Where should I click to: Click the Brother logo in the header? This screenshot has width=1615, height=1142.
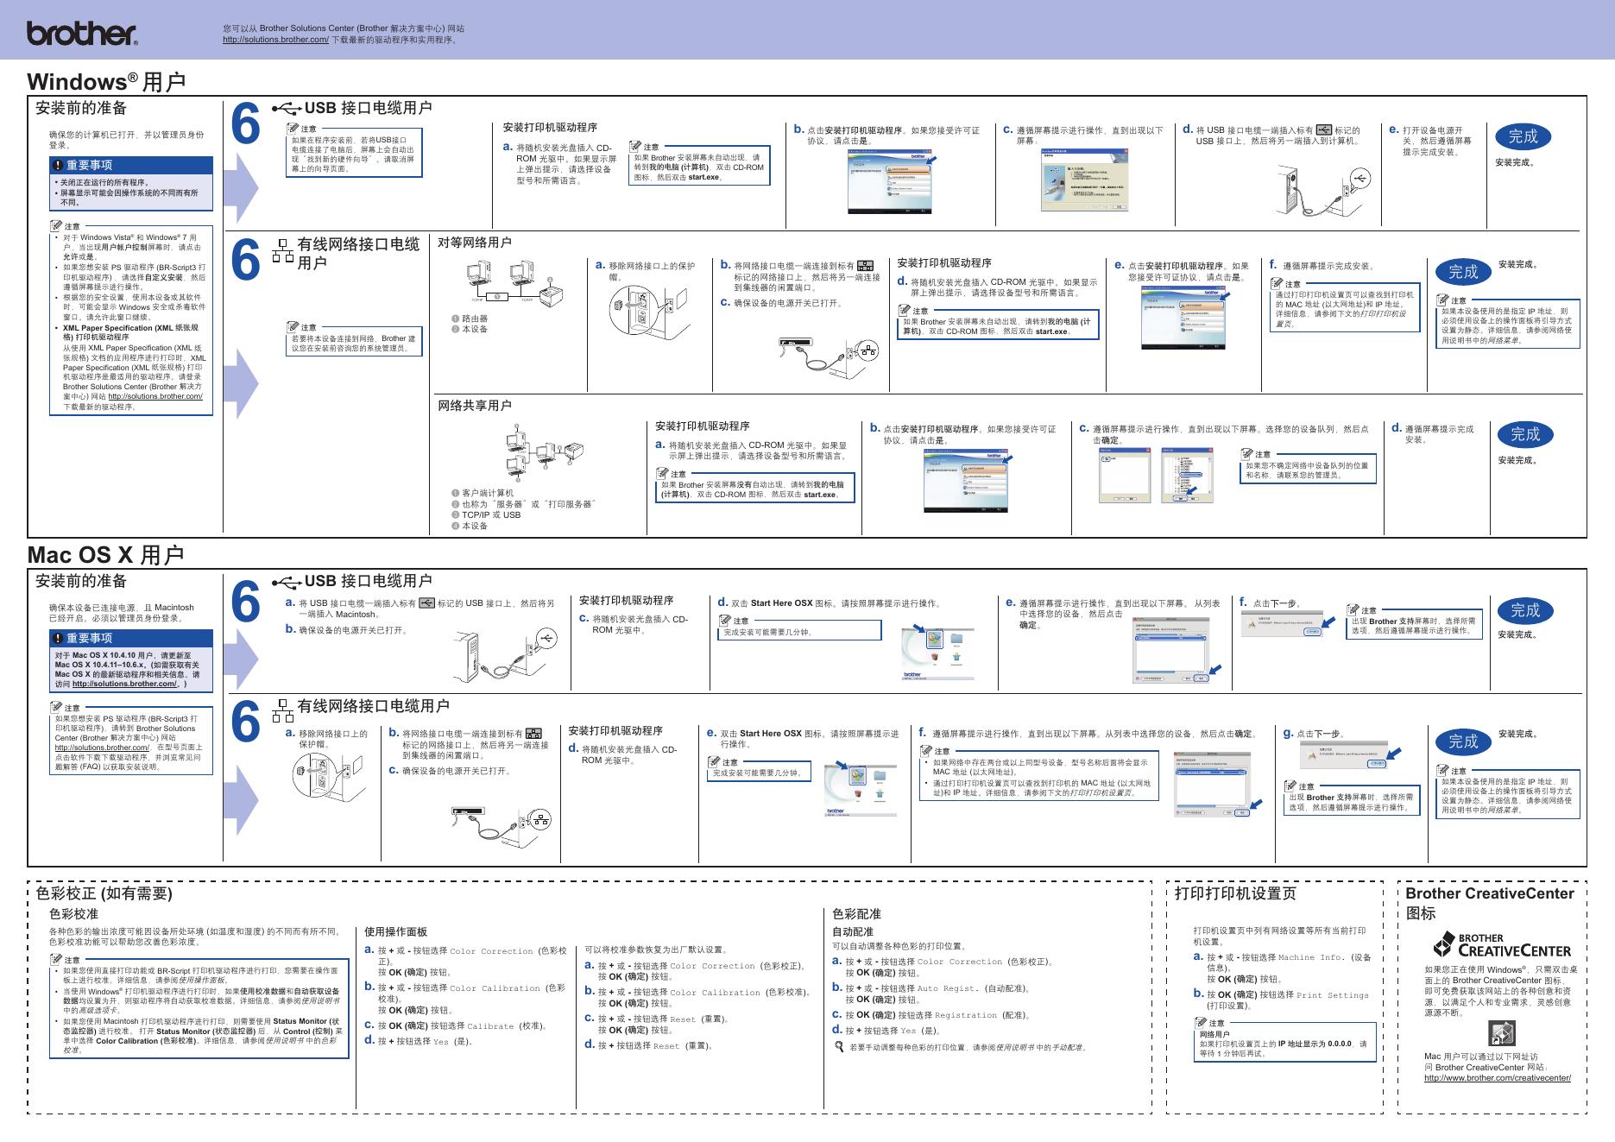click(82, 34)
